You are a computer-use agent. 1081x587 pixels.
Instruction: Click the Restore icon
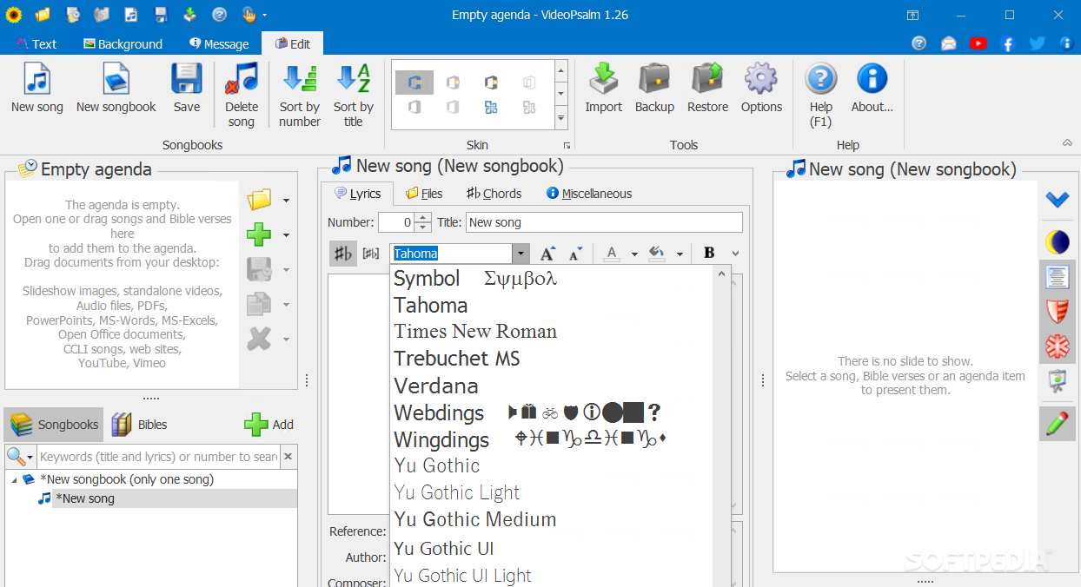[707, 78]
